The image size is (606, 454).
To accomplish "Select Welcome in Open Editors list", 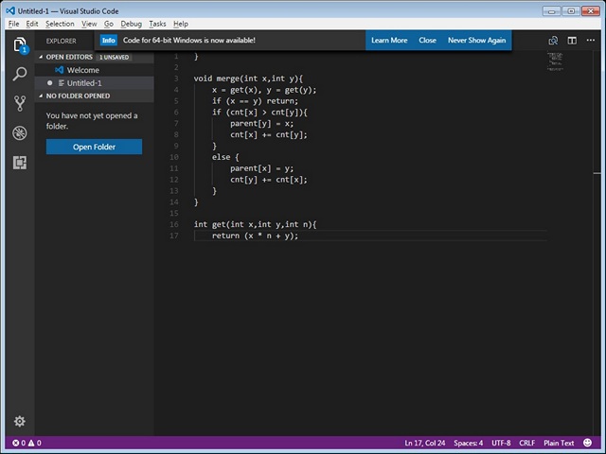I will click(95, 70).
